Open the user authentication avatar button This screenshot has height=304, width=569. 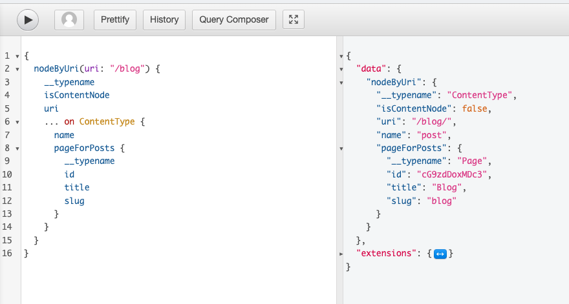69,19
